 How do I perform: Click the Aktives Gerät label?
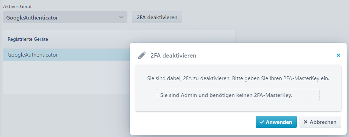coord(17,7)
